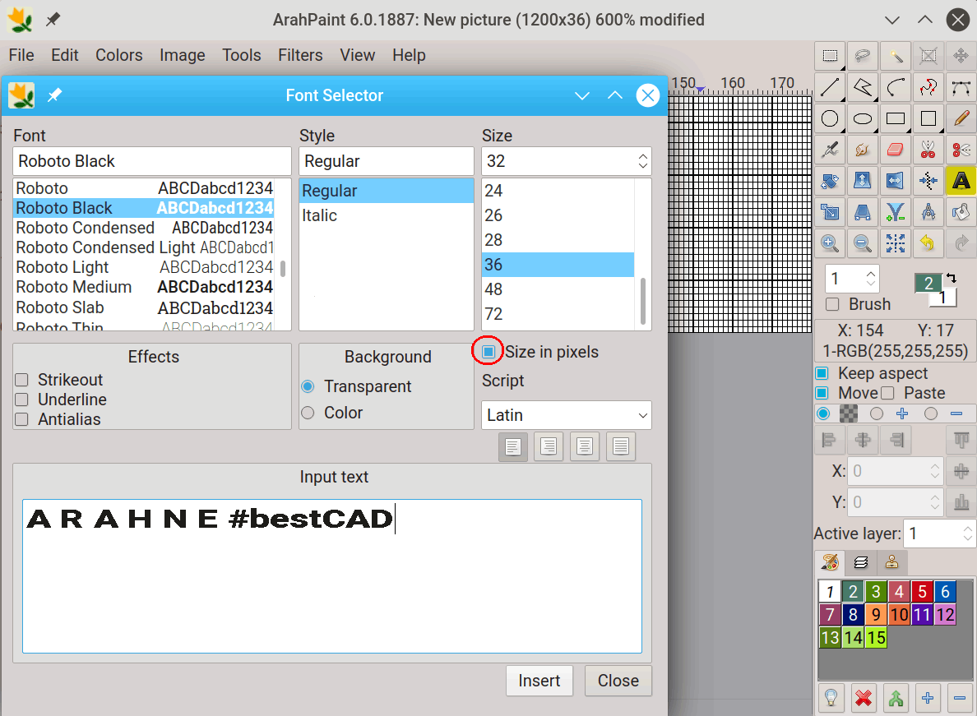The width and height of the screenshot is (977, 716).
Task: Click the yellow undo arrow
Action: (928, 243)
